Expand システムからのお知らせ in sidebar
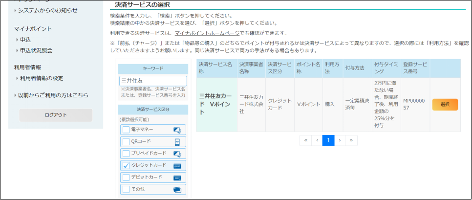 tap(47, 10)
